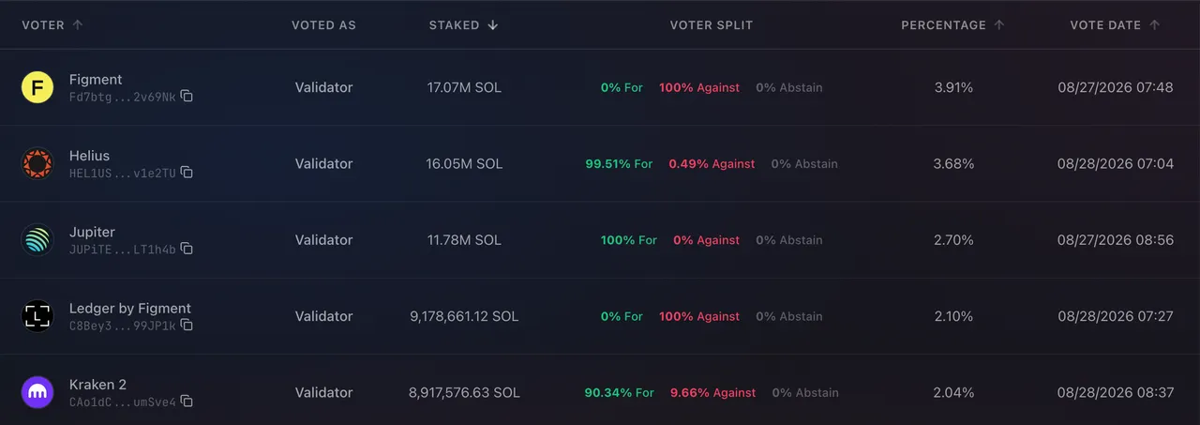The height and width of the screenshot is (425, 1200).
Task: Copy Ledger by Figment address
Action: click(187, 325)
